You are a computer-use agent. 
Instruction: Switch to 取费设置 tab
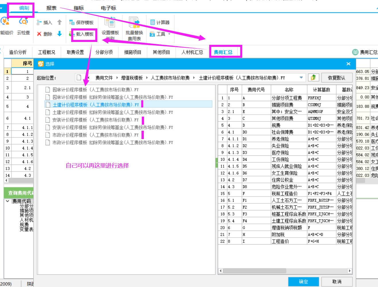(75, 52)
